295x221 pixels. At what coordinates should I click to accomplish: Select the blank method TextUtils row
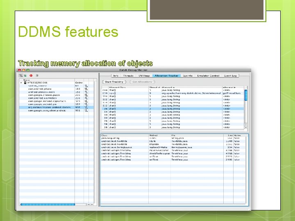pyautogui.click(x=173, y=141)
